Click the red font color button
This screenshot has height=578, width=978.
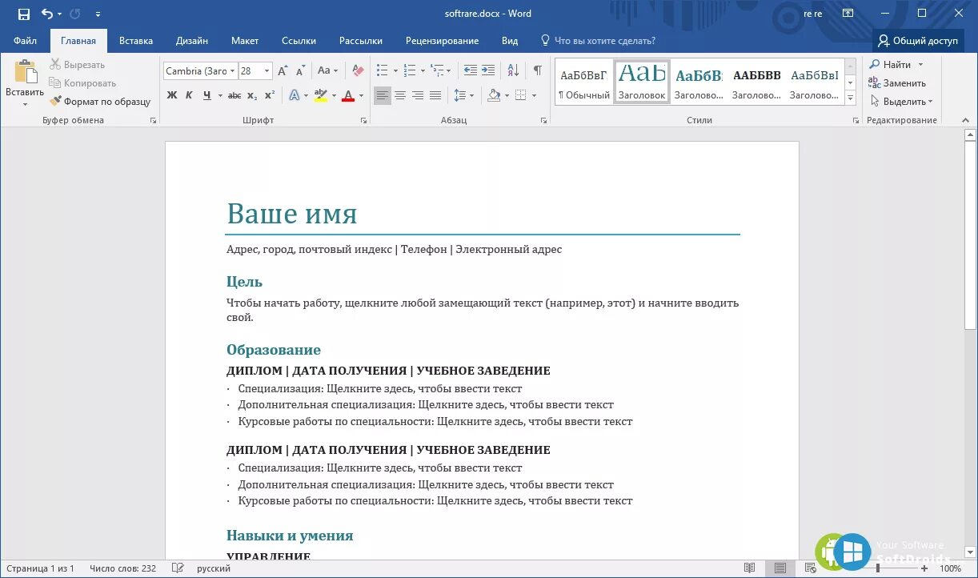click(348, 95)
